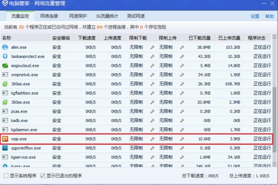The width and height of the screenshot is (278, 185).
Task: Select the wpp.exe row name
Action: tap(19, 139)
